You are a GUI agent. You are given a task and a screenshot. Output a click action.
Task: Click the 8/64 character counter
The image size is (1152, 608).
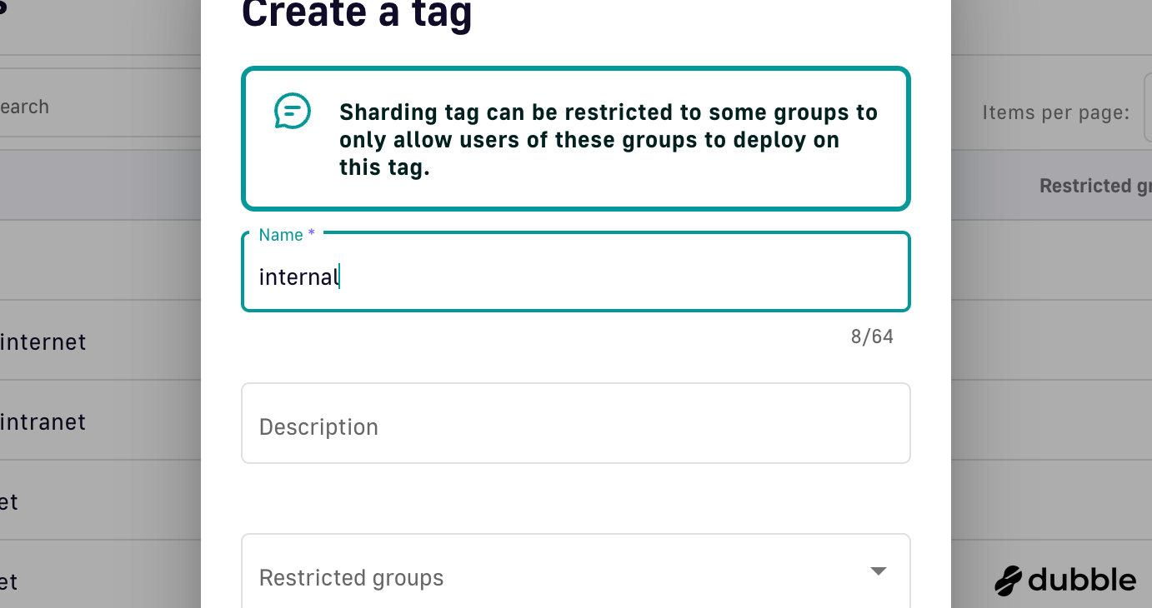click(x=872, y=336)
